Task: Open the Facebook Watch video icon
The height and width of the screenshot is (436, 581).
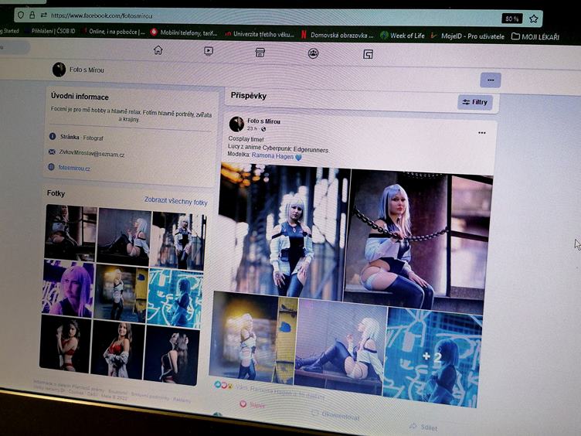Action: pos(209,51)
